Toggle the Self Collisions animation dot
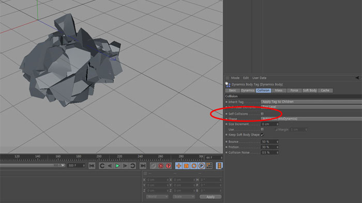Viewport: 362px width, 203px height. 227,114
